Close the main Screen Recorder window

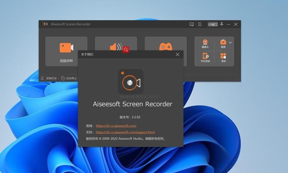click(236, 24)
